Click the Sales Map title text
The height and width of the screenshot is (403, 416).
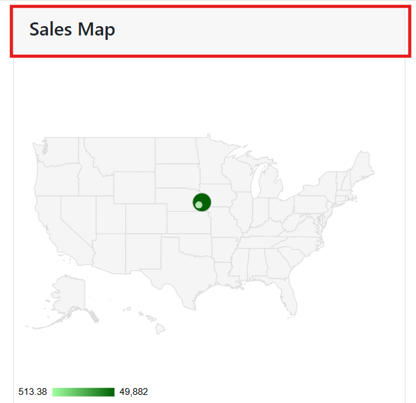tap(72, 29)
